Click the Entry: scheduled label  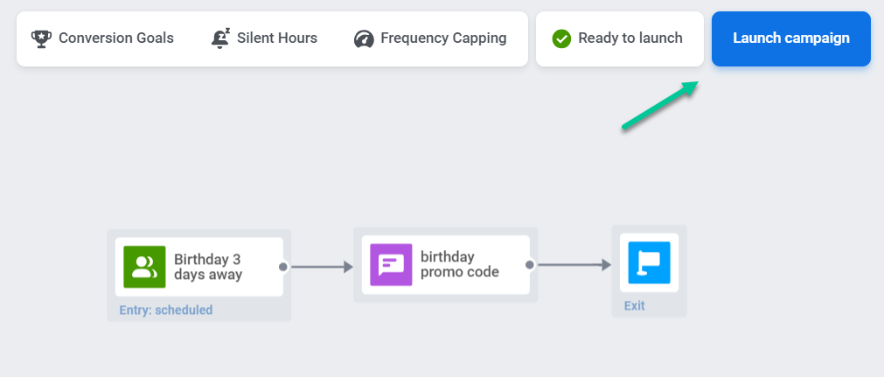point(165,310)
